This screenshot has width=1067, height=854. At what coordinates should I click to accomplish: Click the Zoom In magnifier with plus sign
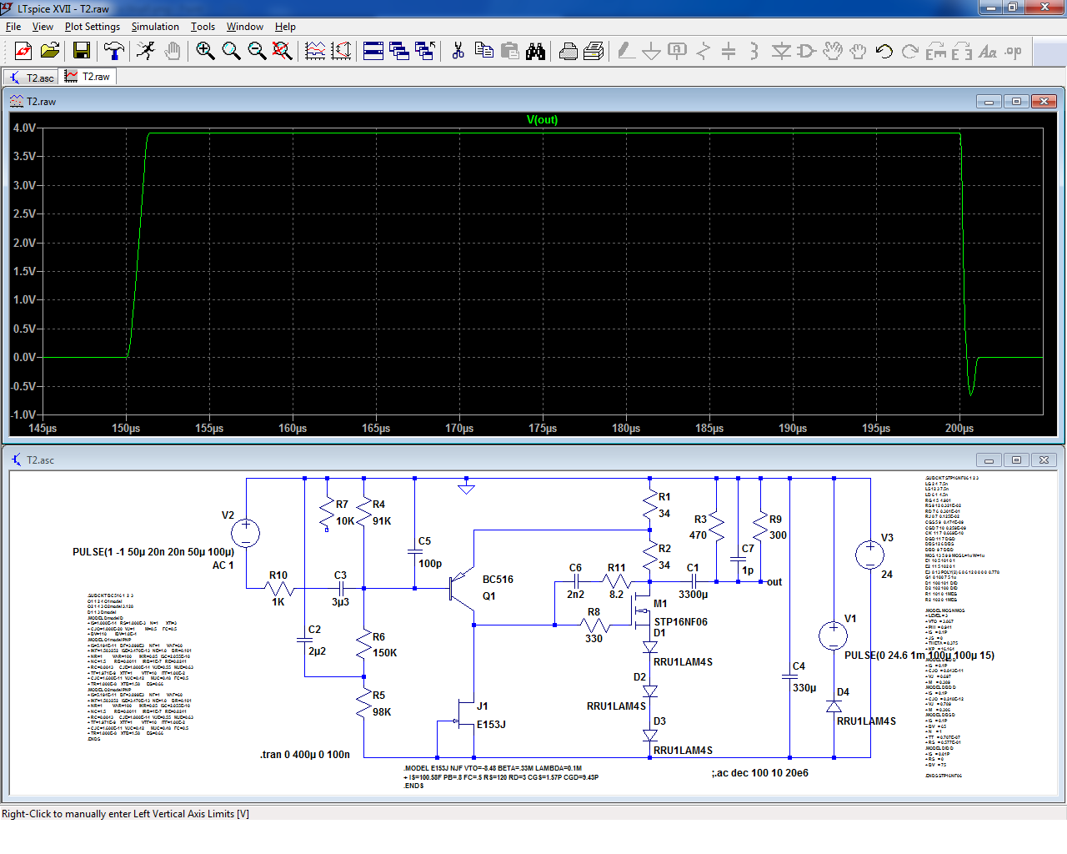(205, 52)
